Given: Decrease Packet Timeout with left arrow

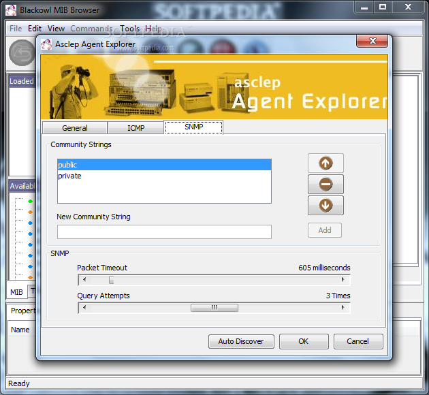Looking at the screenshot, I should [84, 279].
